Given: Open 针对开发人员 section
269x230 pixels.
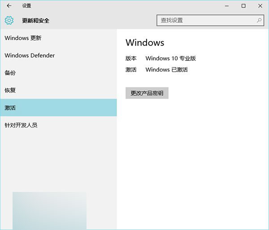Looking at the screenshot, I should (58, 125).
